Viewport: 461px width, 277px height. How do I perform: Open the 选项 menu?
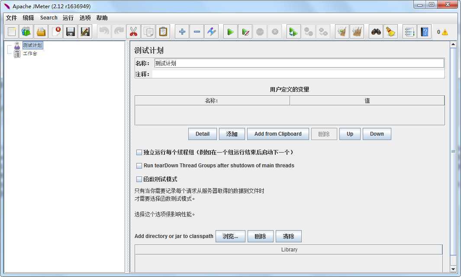click(85, 18)
